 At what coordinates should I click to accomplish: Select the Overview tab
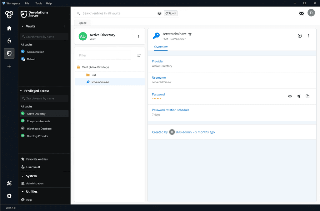161,47
